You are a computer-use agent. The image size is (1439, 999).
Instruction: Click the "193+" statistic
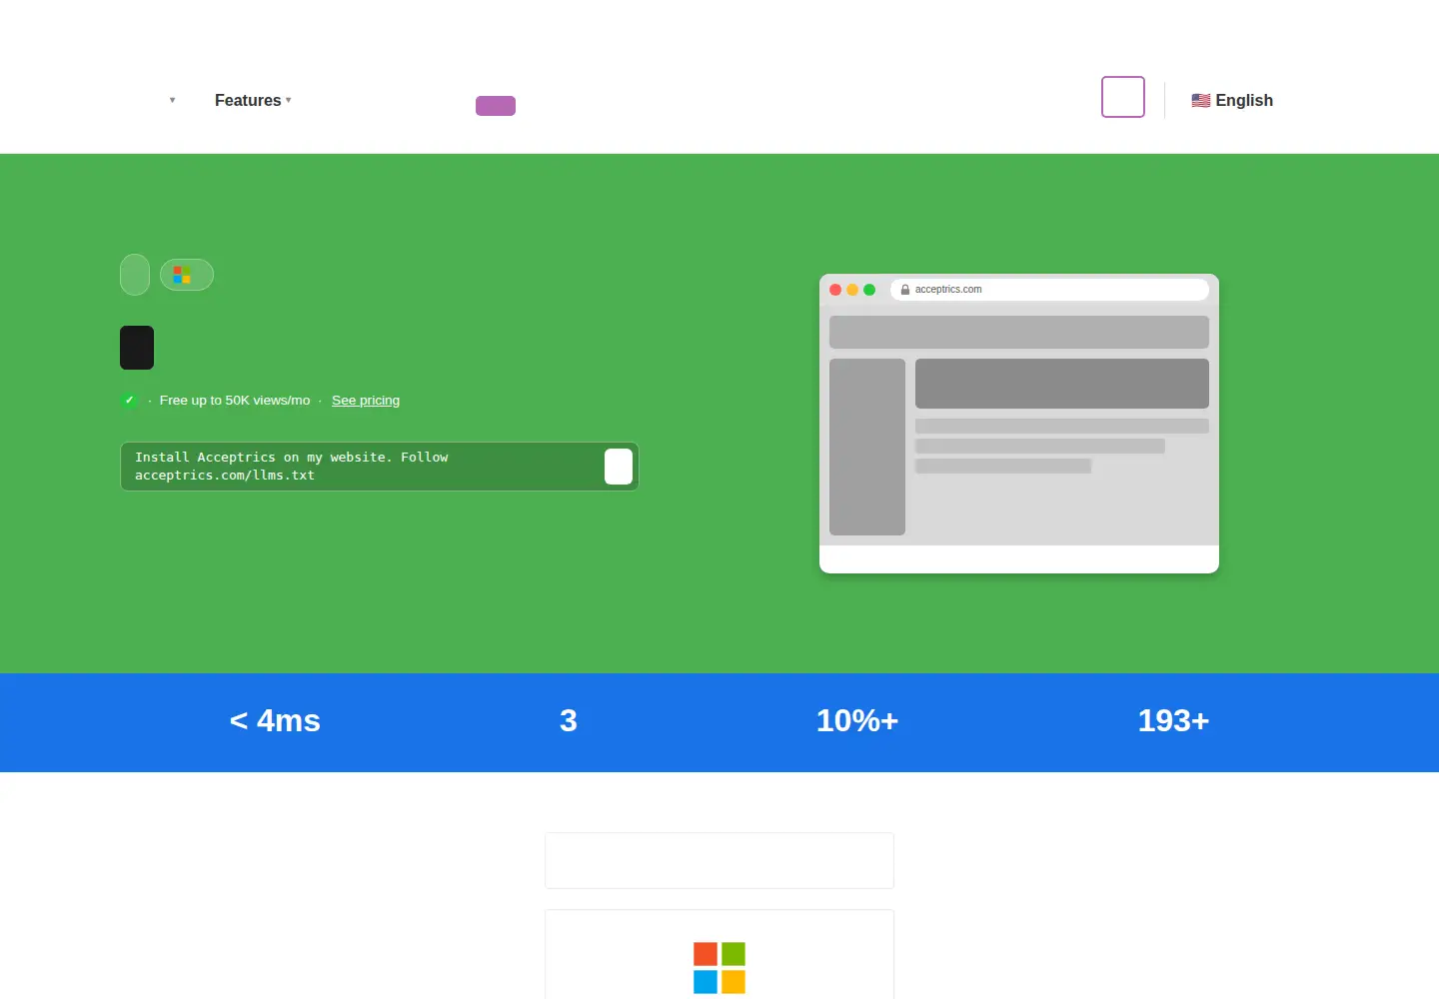(1173, 720)
